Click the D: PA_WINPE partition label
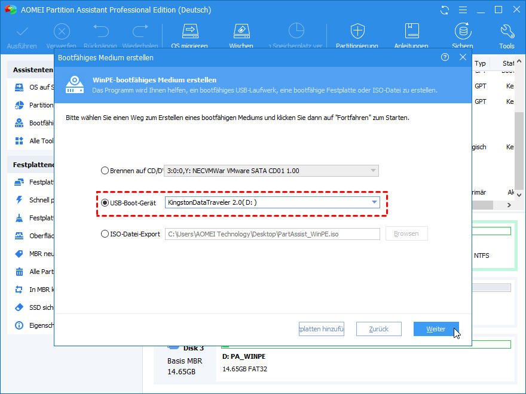526x394 pixels. [244, 356]
